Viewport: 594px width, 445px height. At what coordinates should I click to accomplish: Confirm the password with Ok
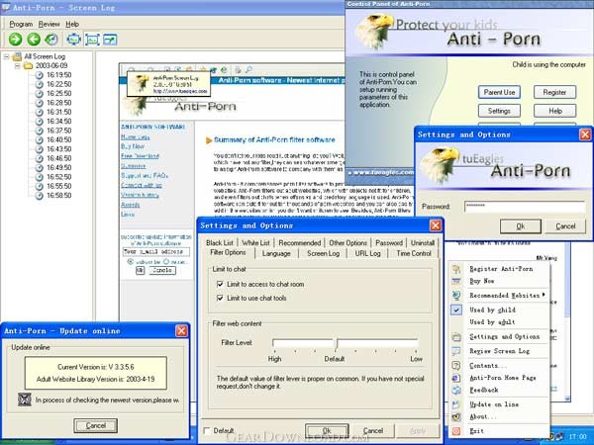coord(521,226)
